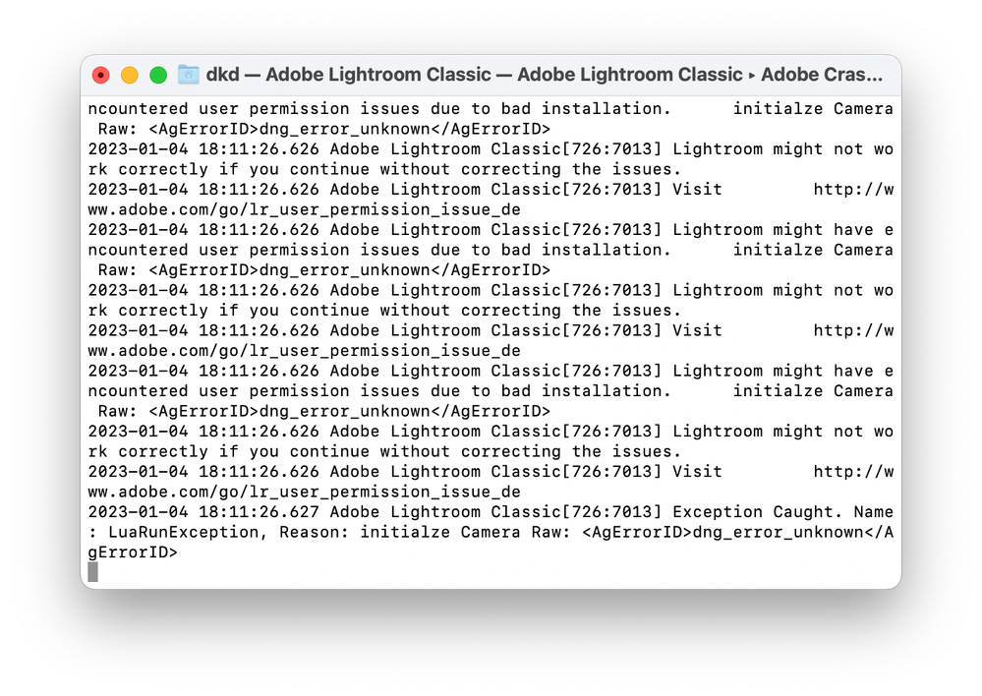The height and width of the screenshot is (696, 982).
Task: Click the folder proxy icon in title bar
Action: pos(188,75)
